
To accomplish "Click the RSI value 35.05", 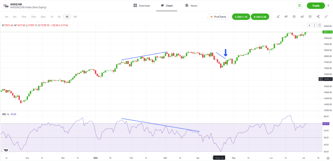I will [13, 114].
